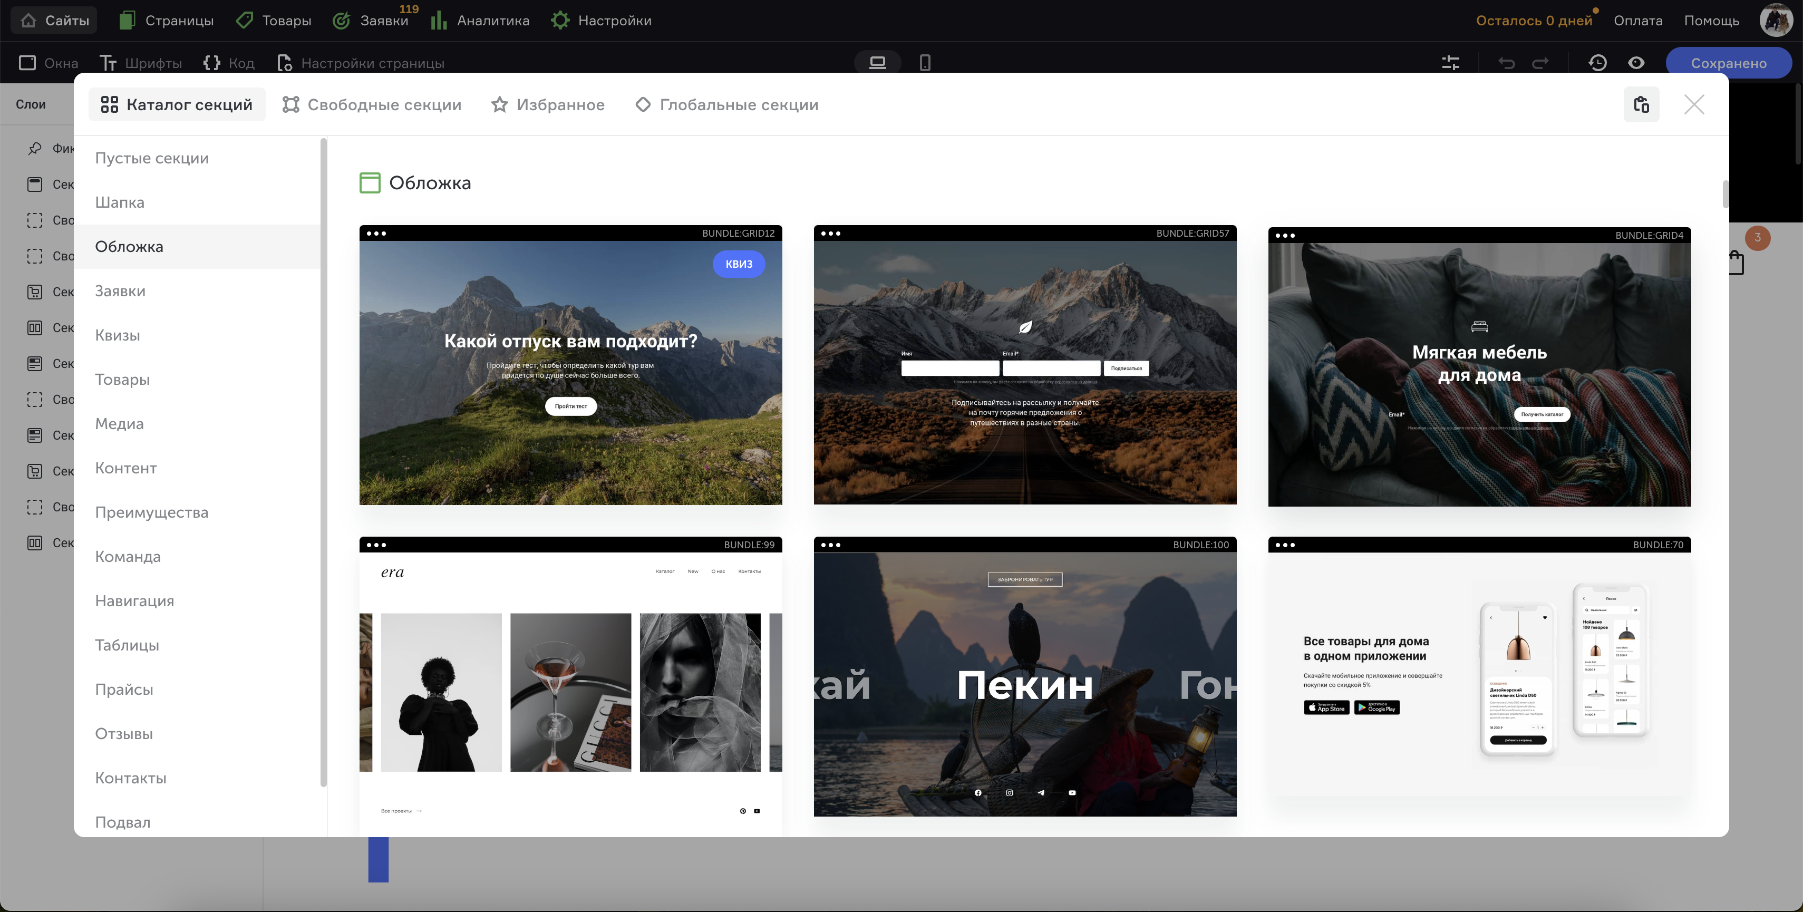Click the undo arrow icon

1506,63
